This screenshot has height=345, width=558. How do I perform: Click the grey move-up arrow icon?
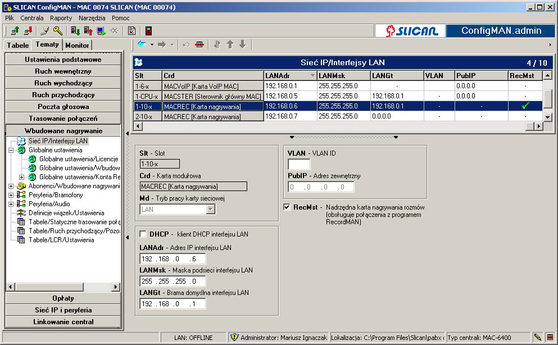pos(230,44)
